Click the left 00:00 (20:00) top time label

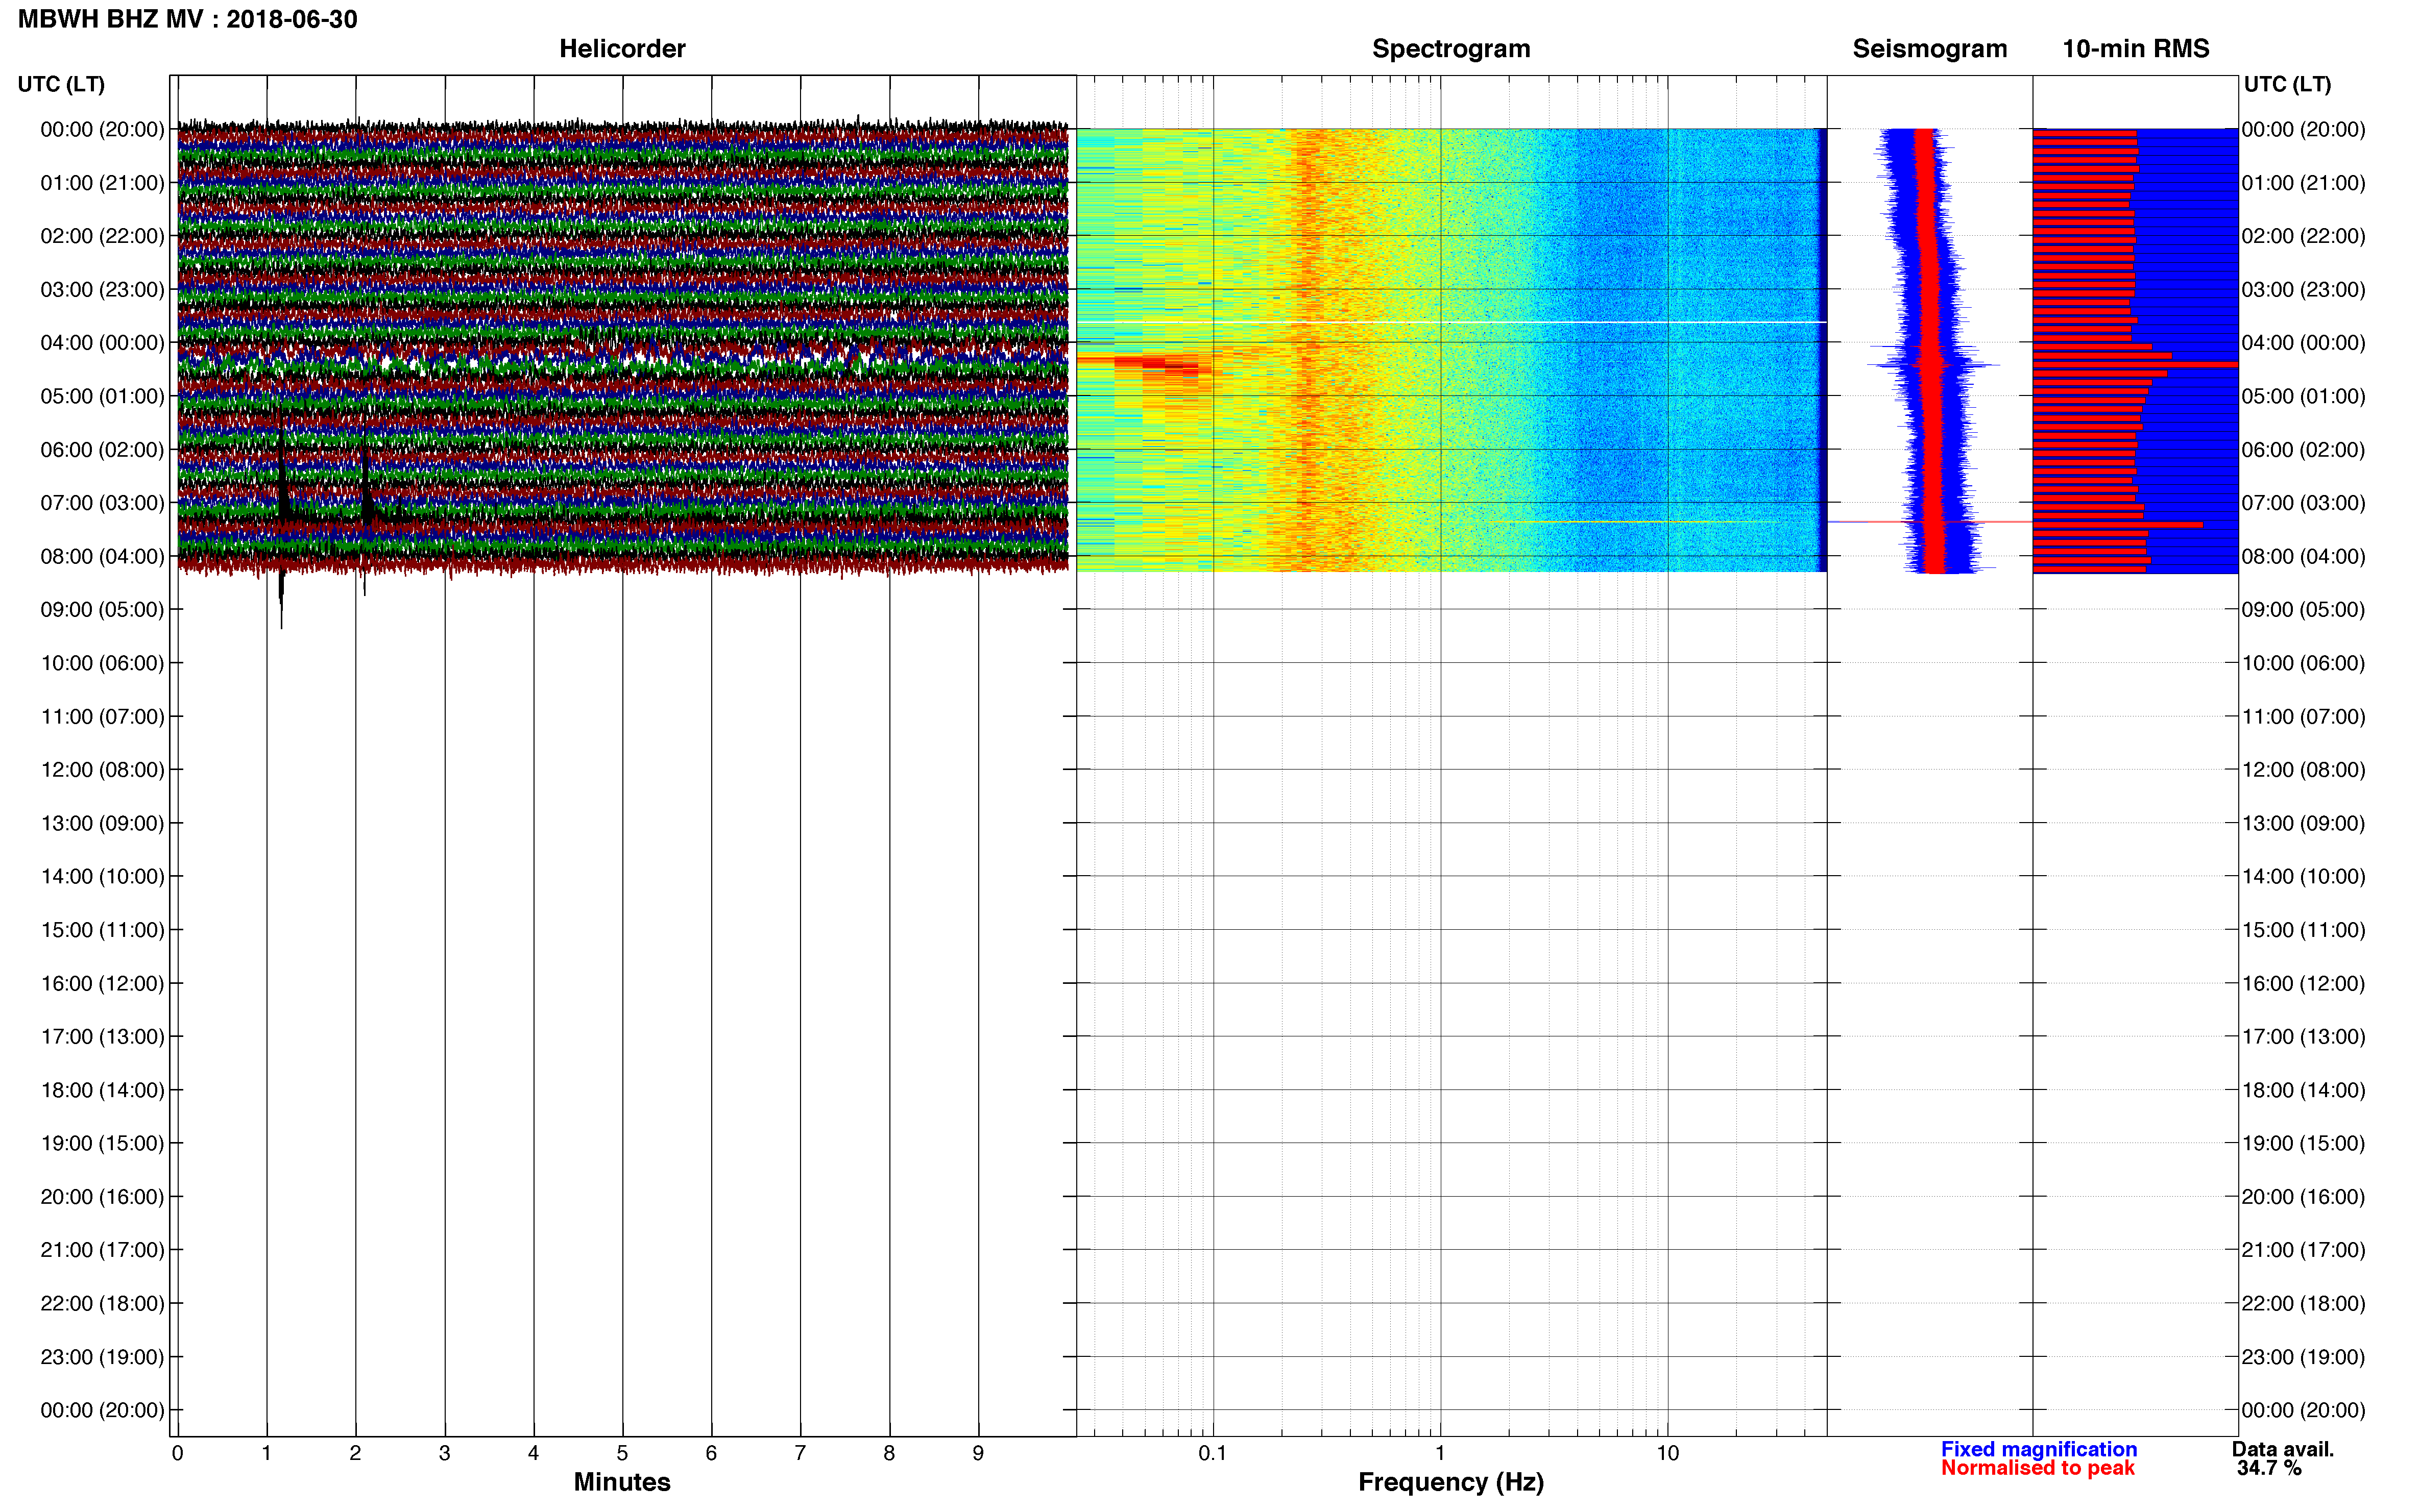tap(102, 129)
